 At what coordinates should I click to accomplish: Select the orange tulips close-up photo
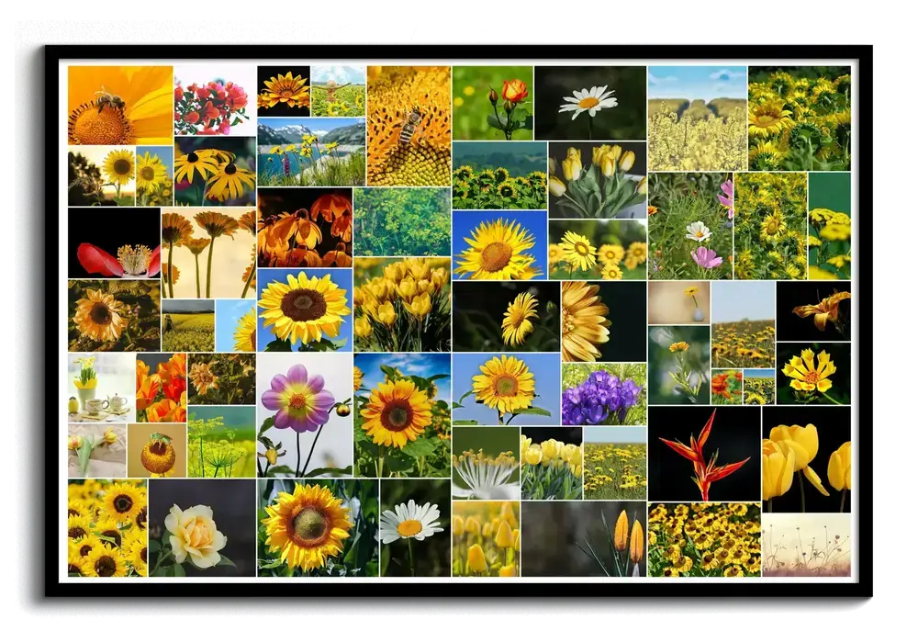[x=161, y=388]
